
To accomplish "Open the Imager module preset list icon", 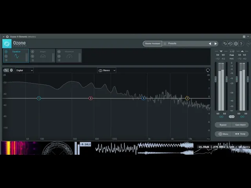I will coord(33,60).
